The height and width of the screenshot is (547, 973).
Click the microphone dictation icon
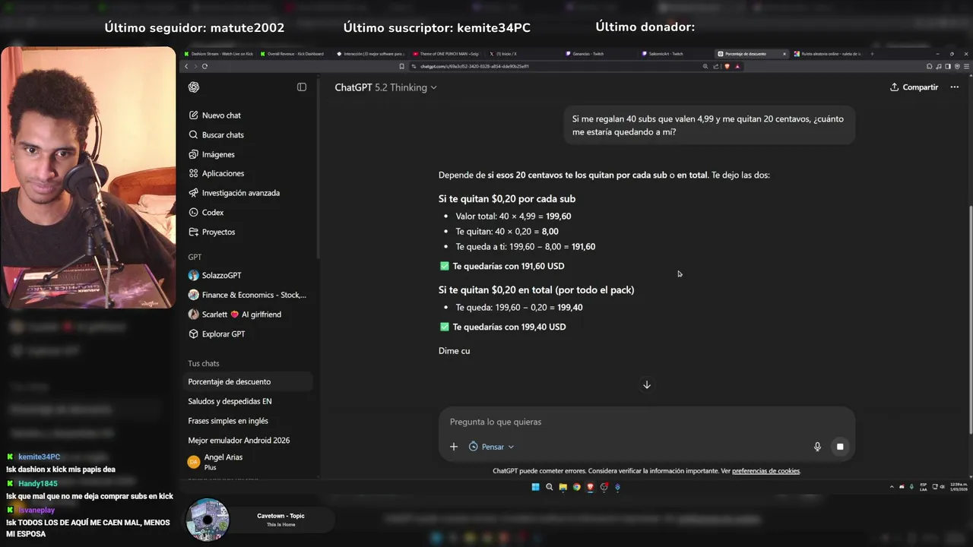[x=817, y=447]
